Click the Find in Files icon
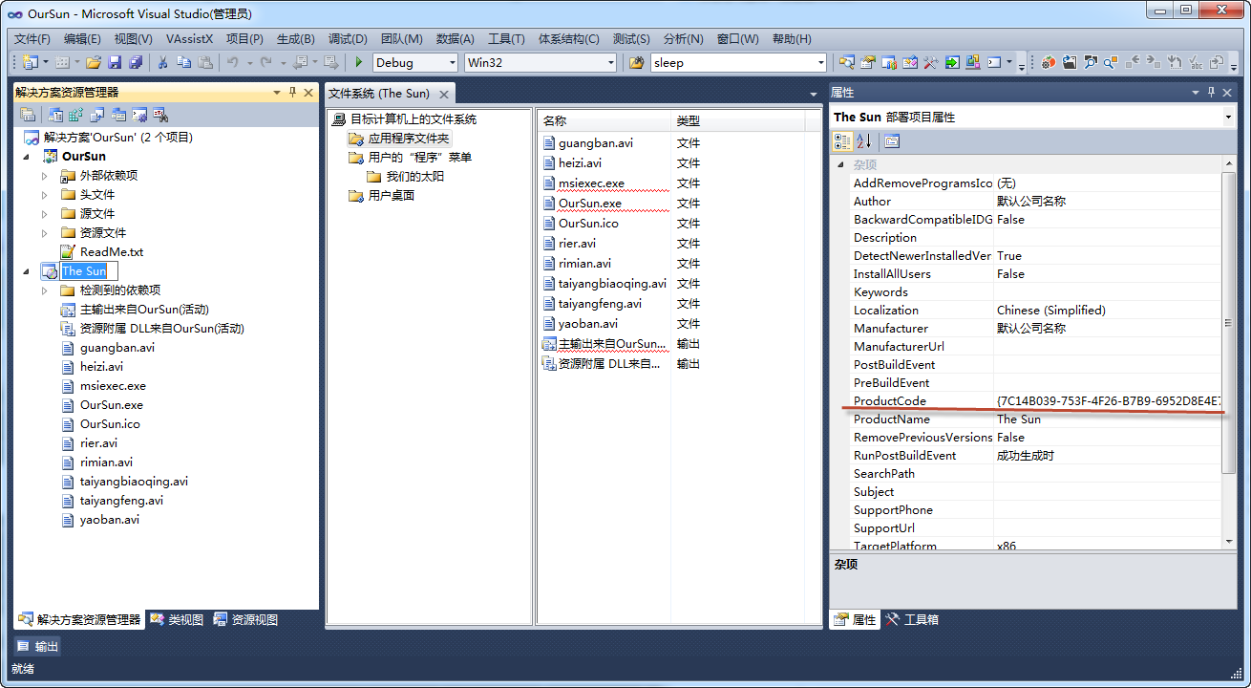 click(637, 62)
